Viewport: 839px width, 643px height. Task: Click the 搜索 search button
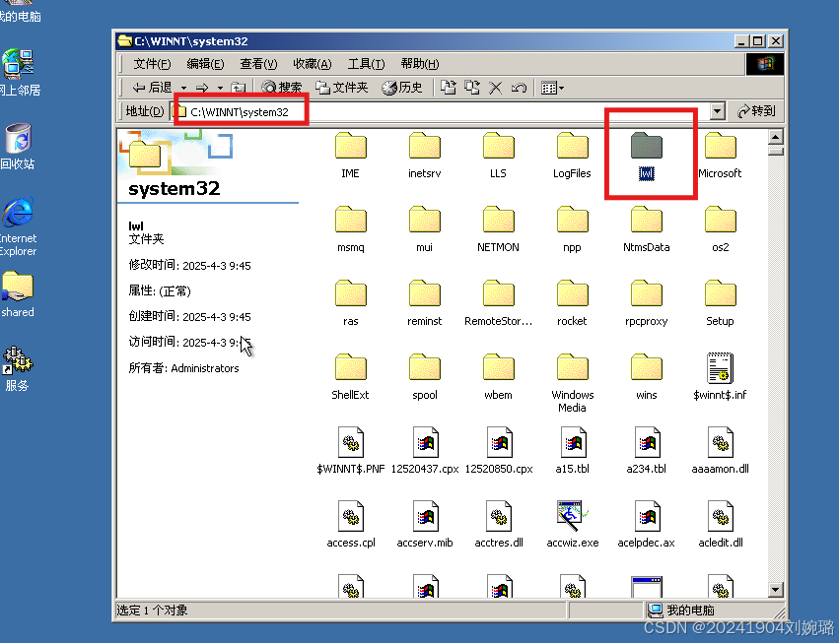(281, 88)
